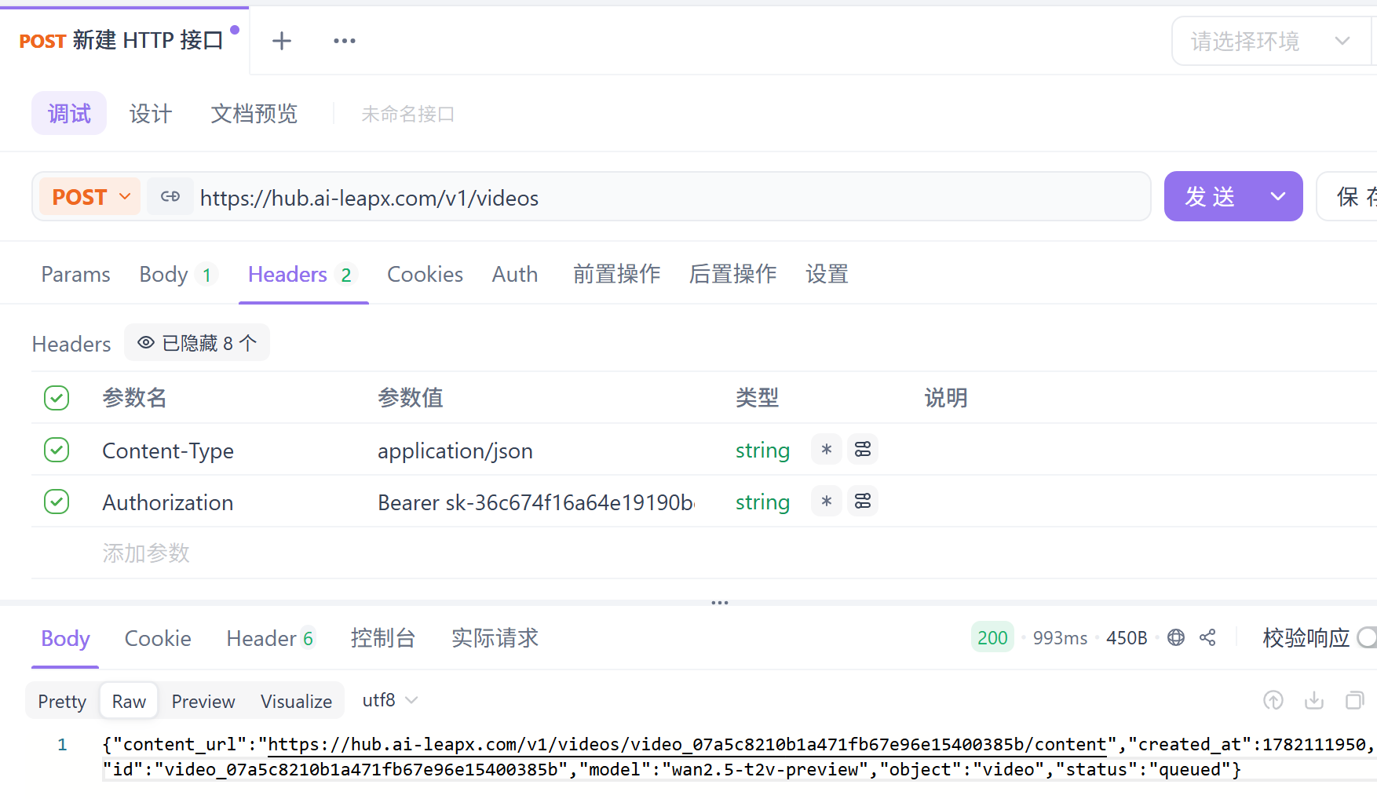The height and width of the screenshot is (799, 1377).
Task: Change the Authorization string type
Action: 762,502
